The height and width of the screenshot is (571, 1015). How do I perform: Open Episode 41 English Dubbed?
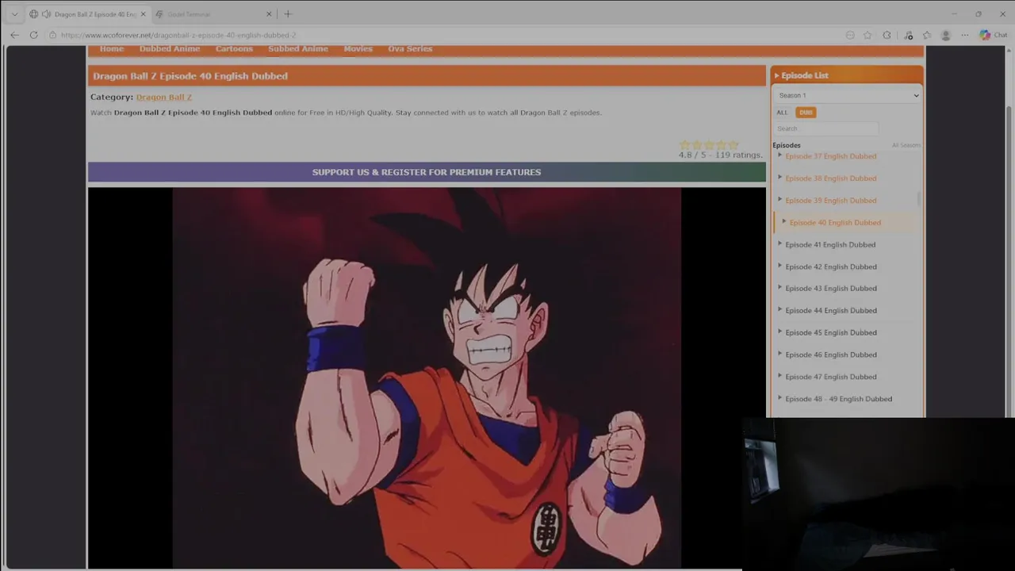point(830,245)
